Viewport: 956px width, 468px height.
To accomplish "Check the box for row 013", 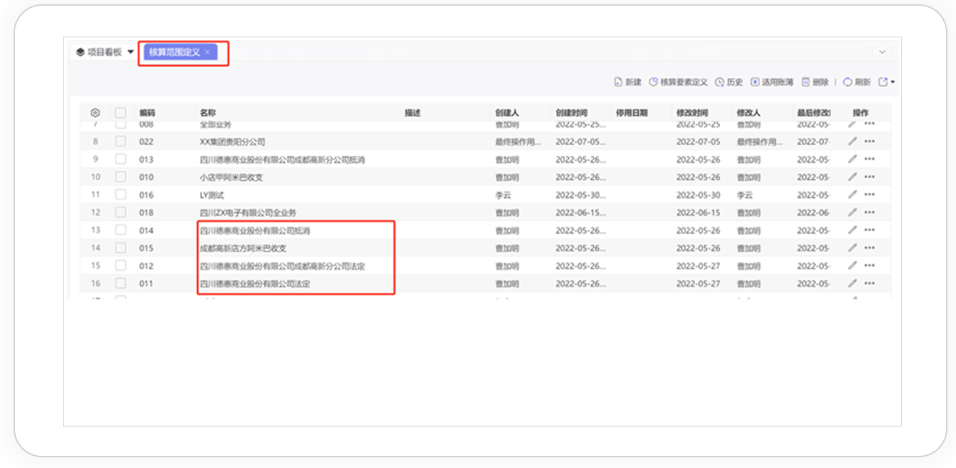I will pos(121,159).
